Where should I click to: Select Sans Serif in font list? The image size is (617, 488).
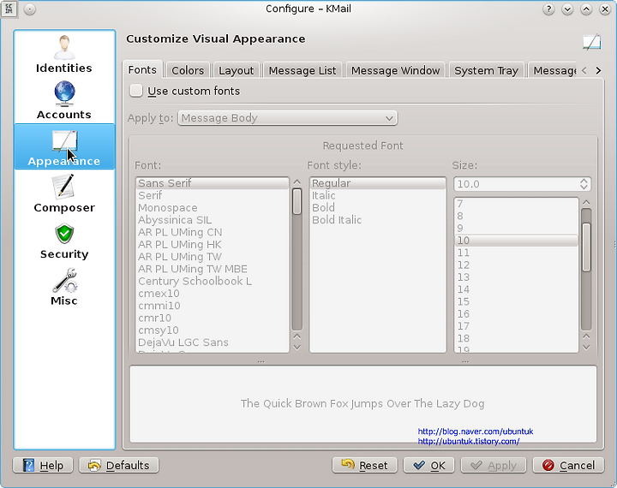[x=213, y=183]
